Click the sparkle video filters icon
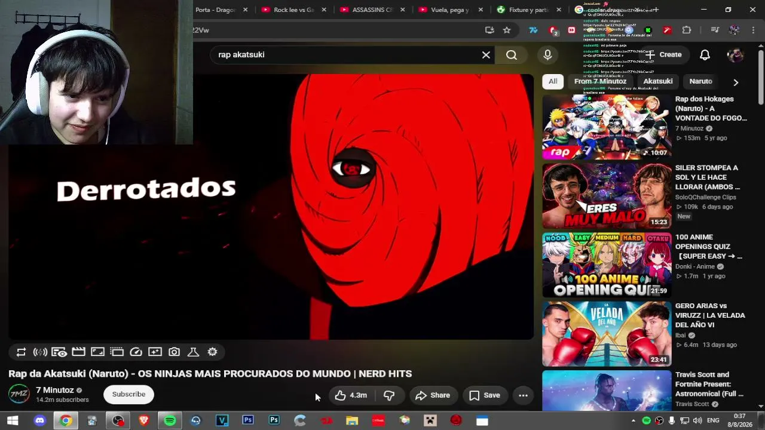Image resolution: width=765 pixels, height=430 pixels. (x=155, y=352)
